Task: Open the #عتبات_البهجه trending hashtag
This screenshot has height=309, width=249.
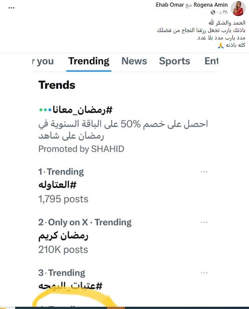Action: 70,286
